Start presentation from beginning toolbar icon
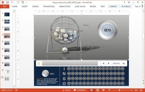Screen dimensions: 145x92 point(23,2)
